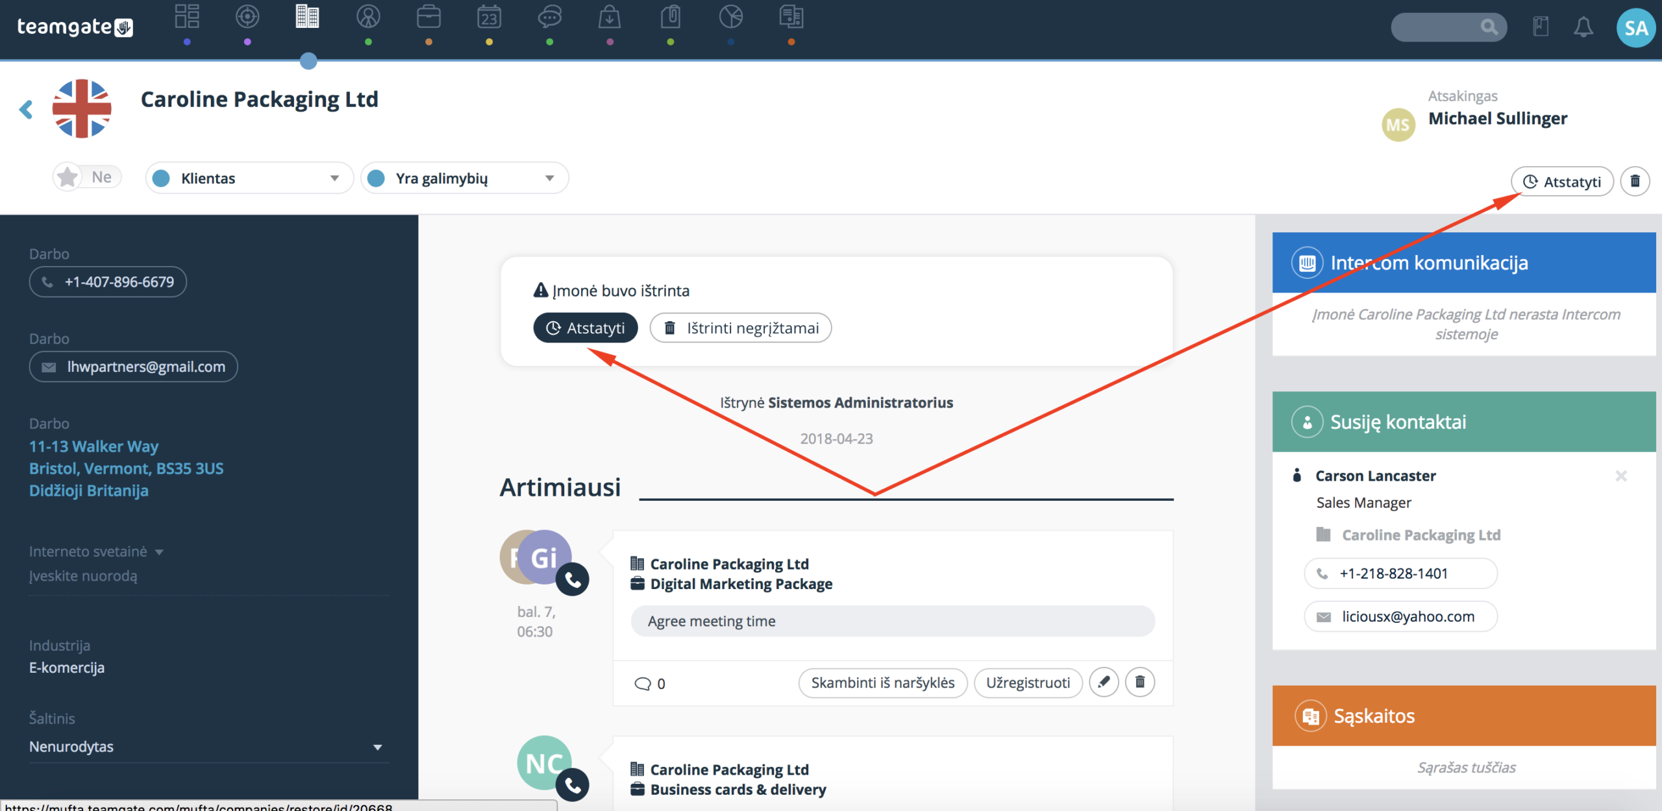Open the dashboard icon in top navigation

tap(187, 17)
